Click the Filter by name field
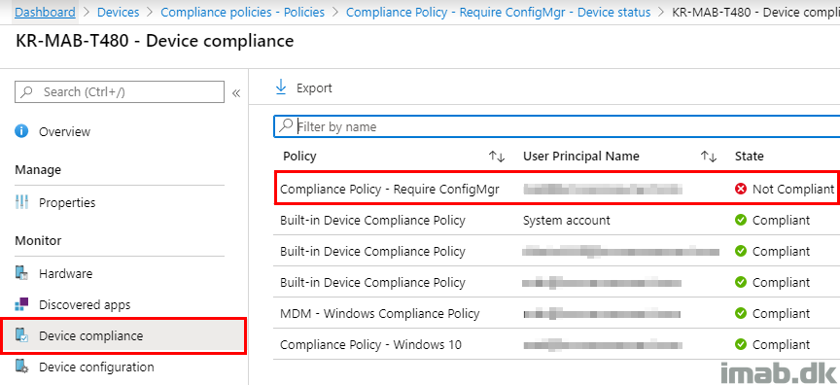Viewport: 840px width, 385px height. [x=557, y=127]
